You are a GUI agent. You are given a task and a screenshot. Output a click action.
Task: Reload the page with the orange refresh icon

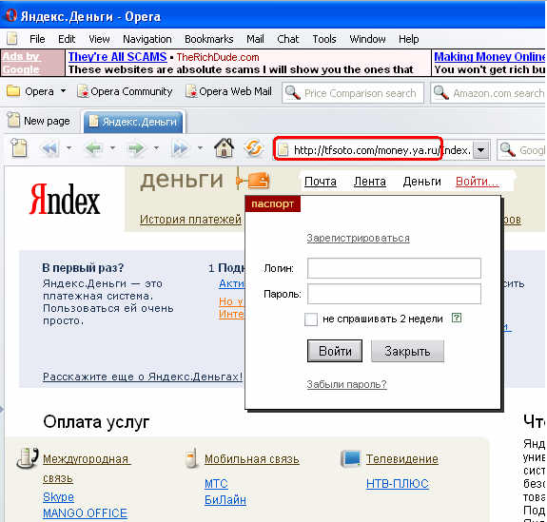254,148
